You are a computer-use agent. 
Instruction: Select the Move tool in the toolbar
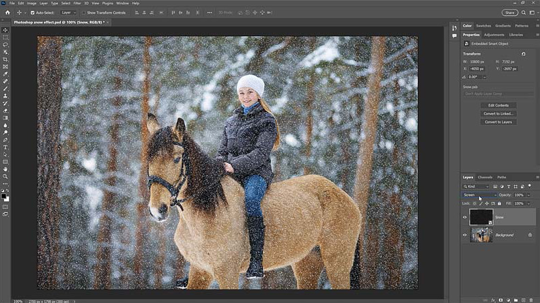[x=5, y=30]
